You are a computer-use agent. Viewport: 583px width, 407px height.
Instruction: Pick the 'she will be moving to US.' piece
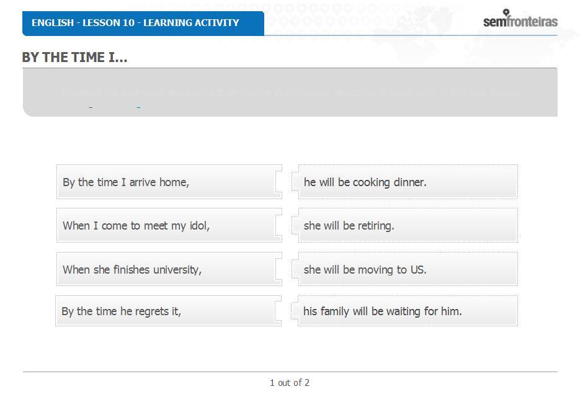pos(404,269)
